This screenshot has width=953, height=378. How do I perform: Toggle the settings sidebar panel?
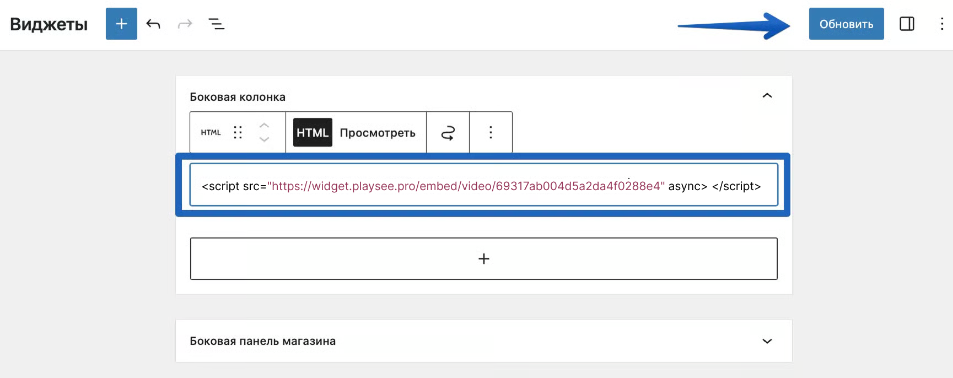coord(907,24)
